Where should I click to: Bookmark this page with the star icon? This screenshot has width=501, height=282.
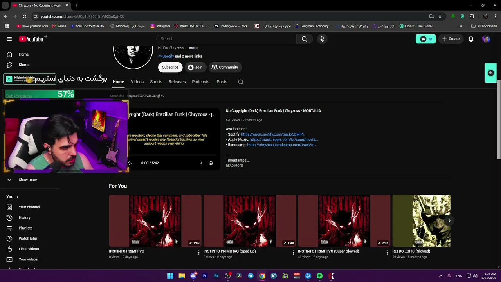(x=440, y=16)
